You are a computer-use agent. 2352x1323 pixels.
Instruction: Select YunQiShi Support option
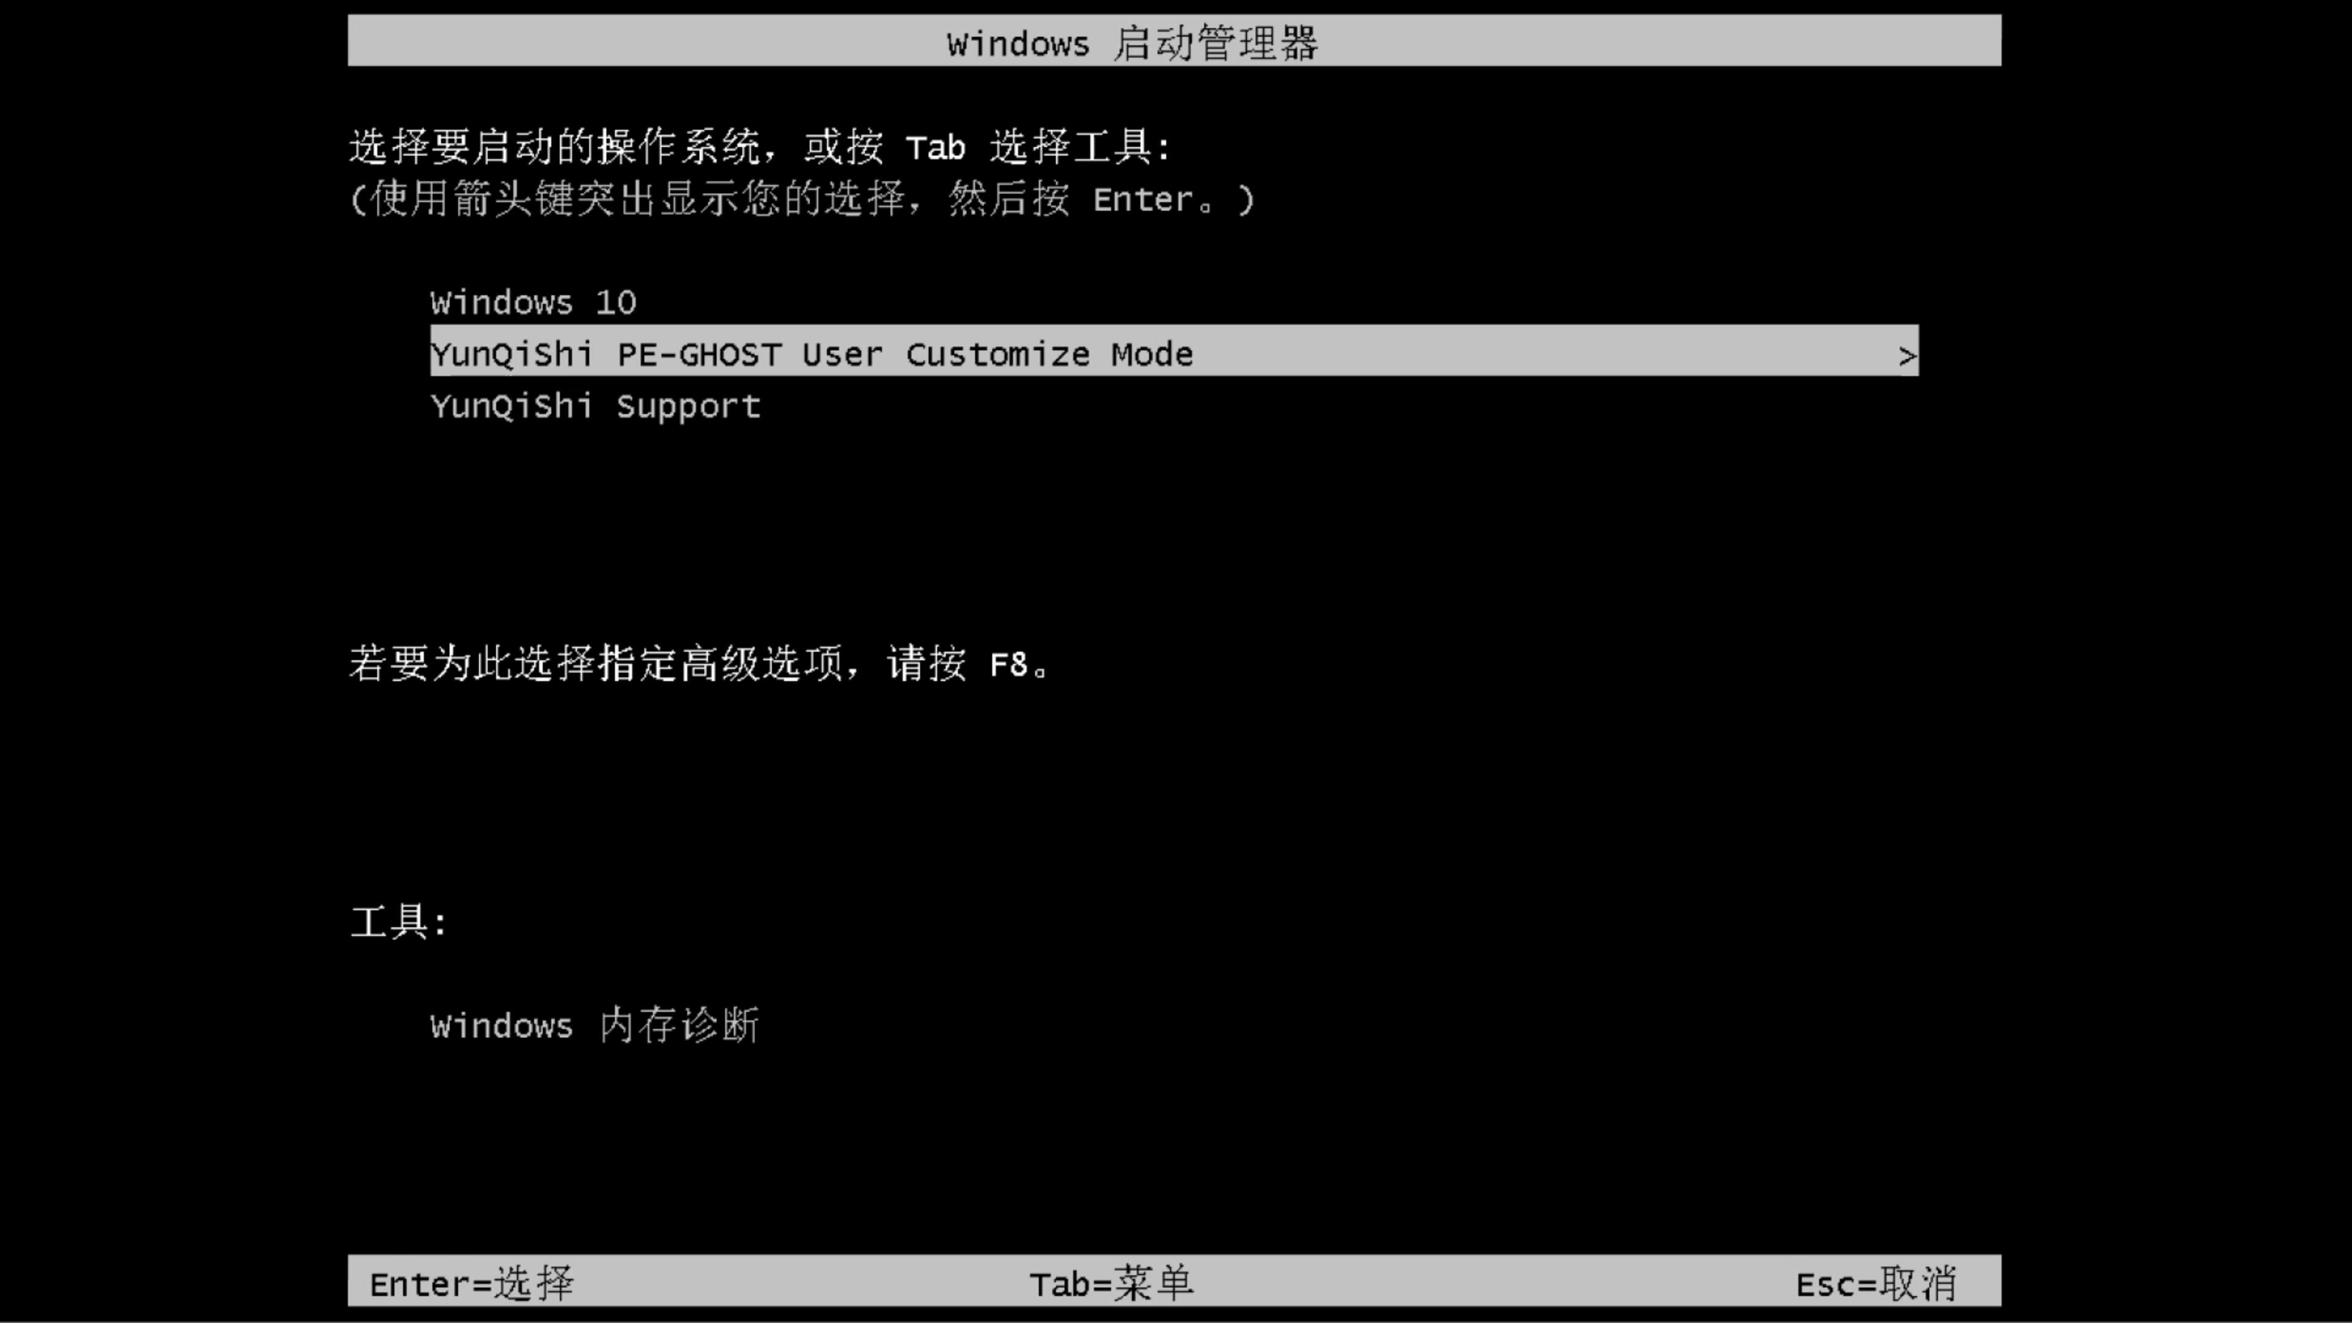click(x=595, y=405)
